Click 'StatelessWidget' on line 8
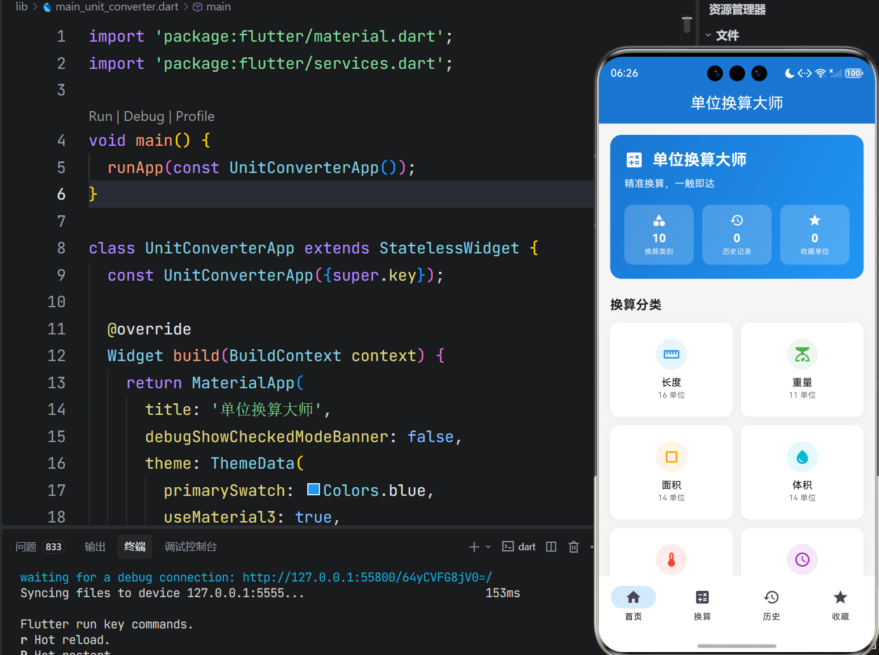879x655 pixels. click(x=449, y=248)
